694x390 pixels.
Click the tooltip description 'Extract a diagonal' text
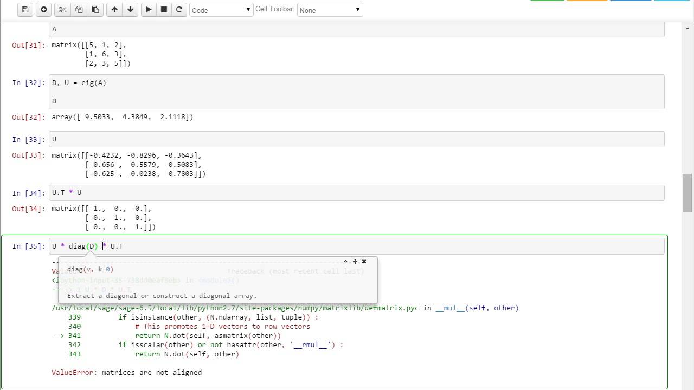pos(162,296)
